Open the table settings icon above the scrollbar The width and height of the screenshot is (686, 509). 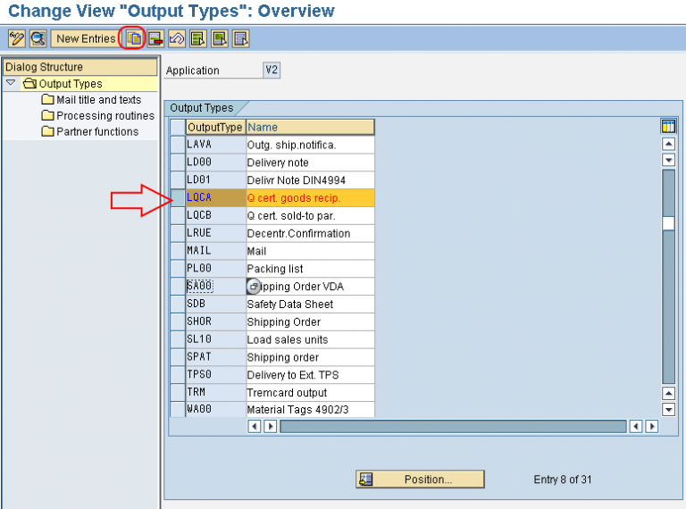668,126
